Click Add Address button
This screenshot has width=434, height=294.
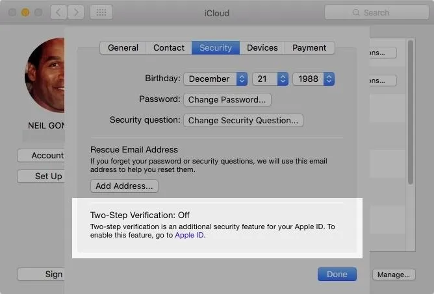tap(124, 186)
